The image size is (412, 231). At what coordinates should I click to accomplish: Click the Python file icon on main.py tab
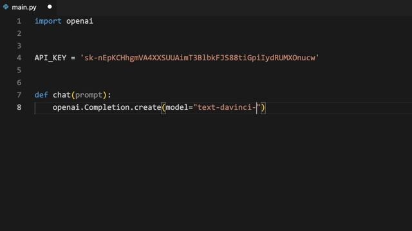(x=6, y=7)
